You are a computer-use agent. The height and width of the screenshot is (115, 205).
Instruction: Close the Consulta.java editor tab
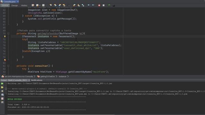[x=18, y=2]
